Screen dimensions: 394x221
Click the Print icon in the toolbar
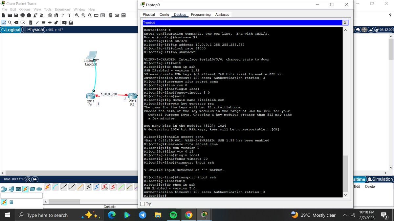(x=23, y=15)
